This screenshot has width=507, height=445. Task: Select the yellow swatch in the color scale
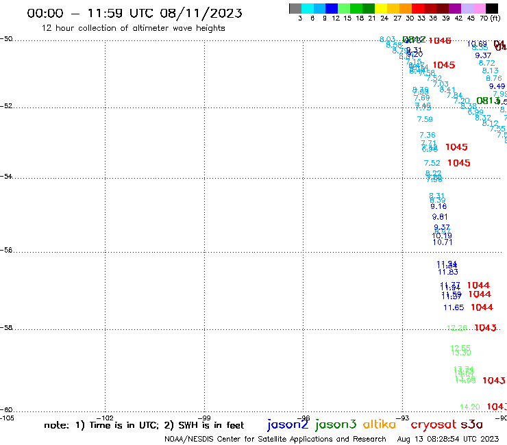point(381,8)
